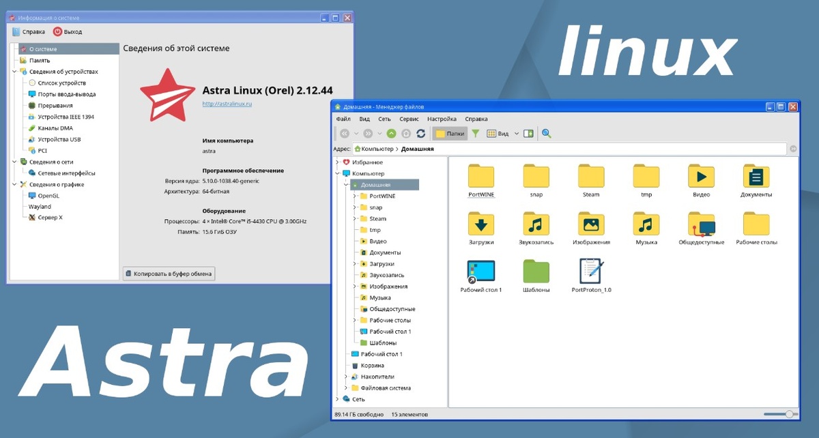Open the Сервис menu

click(x=409, y=119)
